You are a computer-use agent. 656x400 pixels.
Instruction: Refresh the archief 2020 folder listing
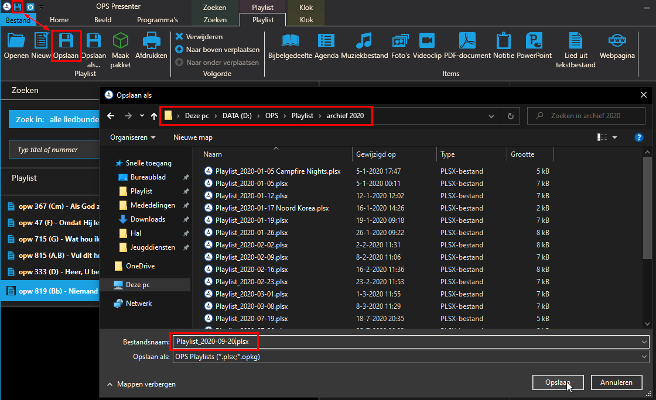click(510, 116)
